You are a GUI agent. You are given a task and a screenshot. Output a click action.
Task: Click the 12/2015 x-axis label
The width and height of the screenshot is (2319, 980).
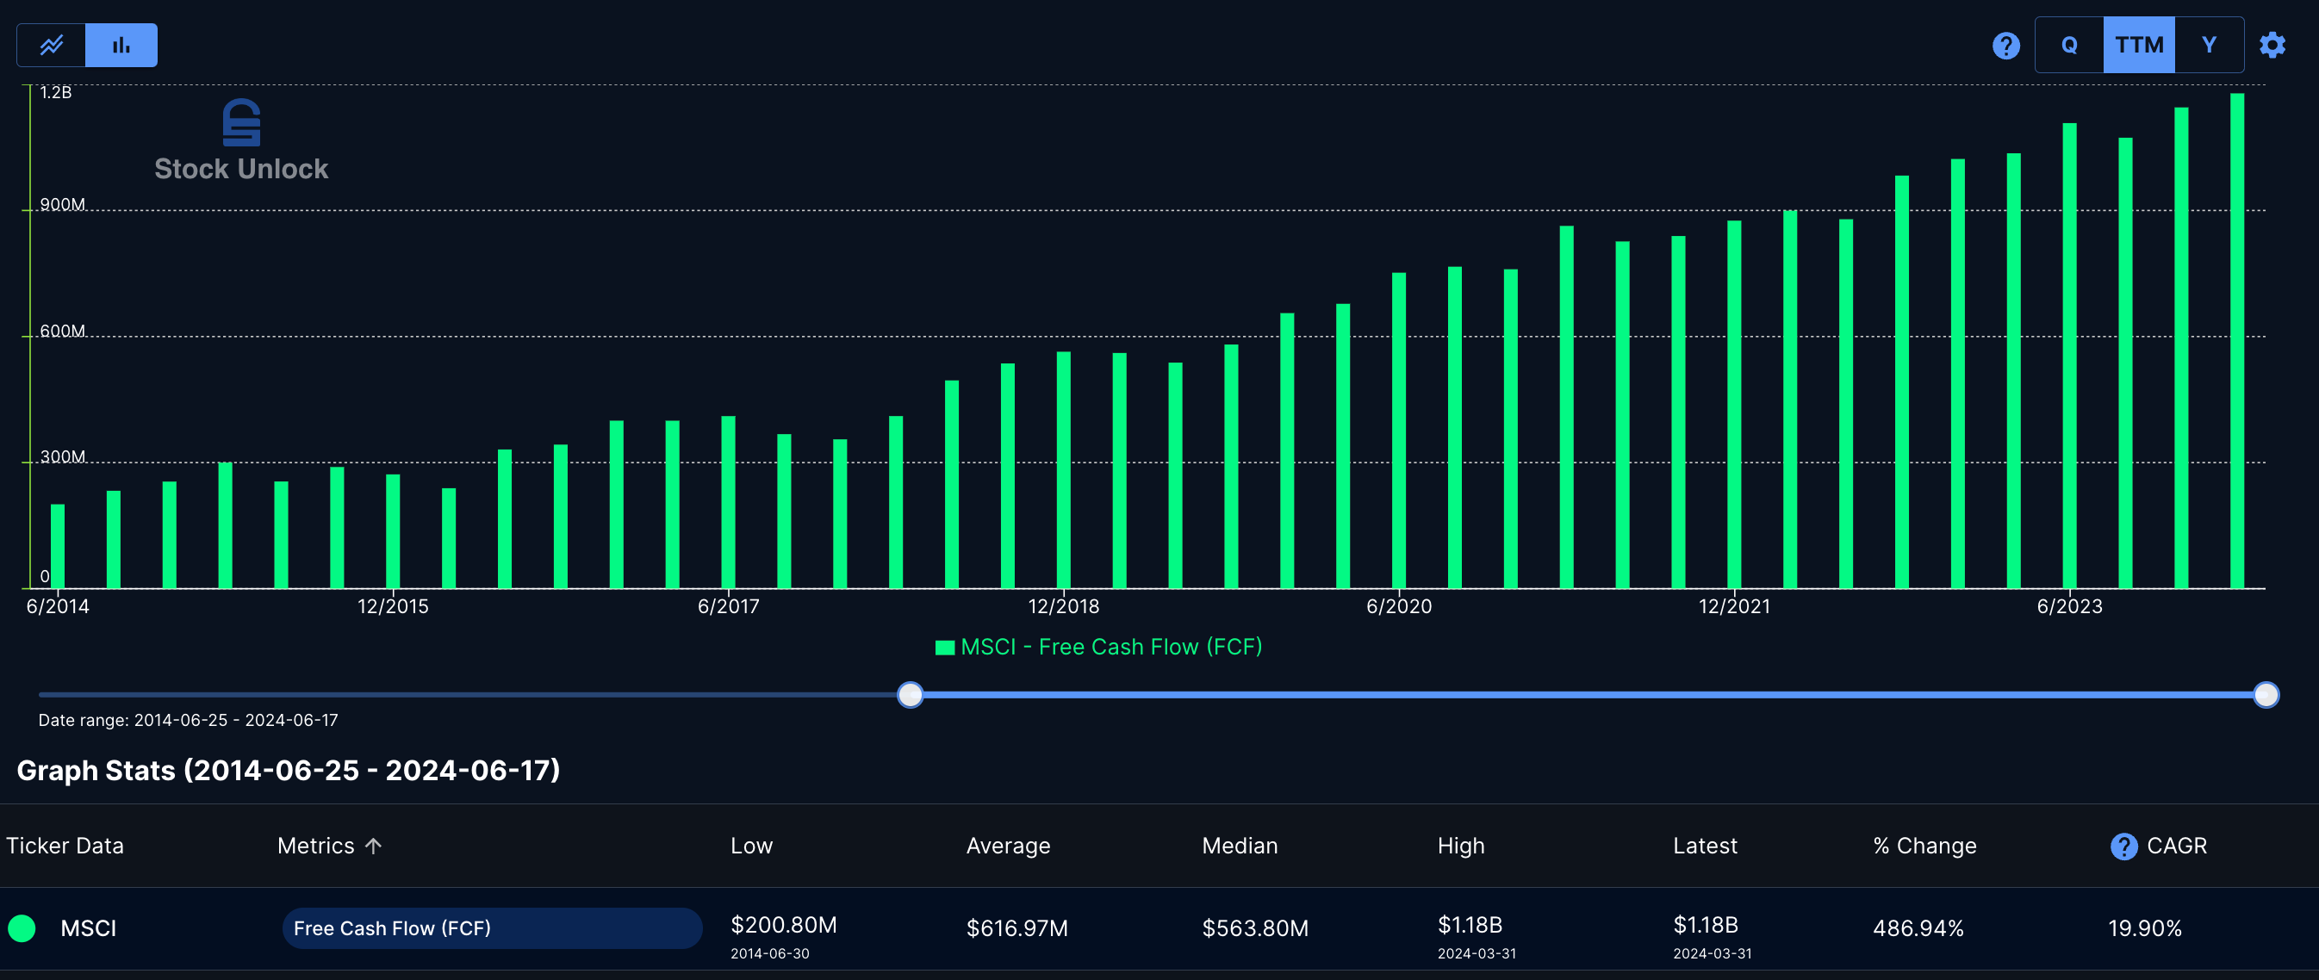coord(394,606)
